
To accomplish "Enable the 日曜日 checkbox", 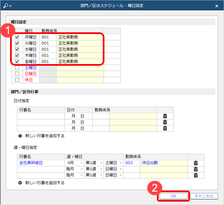I will click(x=17, y=74).
